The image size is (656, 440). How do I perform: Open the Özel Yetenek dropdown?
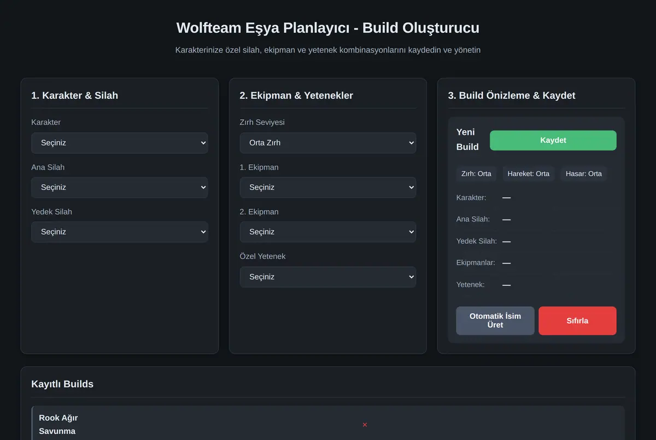(328, 277)
